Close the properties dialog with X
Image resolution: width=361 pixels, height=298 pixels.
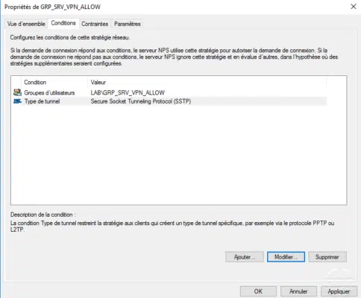point(354,7)
